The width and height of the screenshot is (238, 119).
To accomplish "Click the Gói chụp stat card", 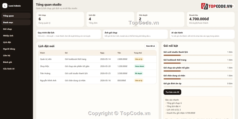I will pyautogui.click(x=60, y=19).
